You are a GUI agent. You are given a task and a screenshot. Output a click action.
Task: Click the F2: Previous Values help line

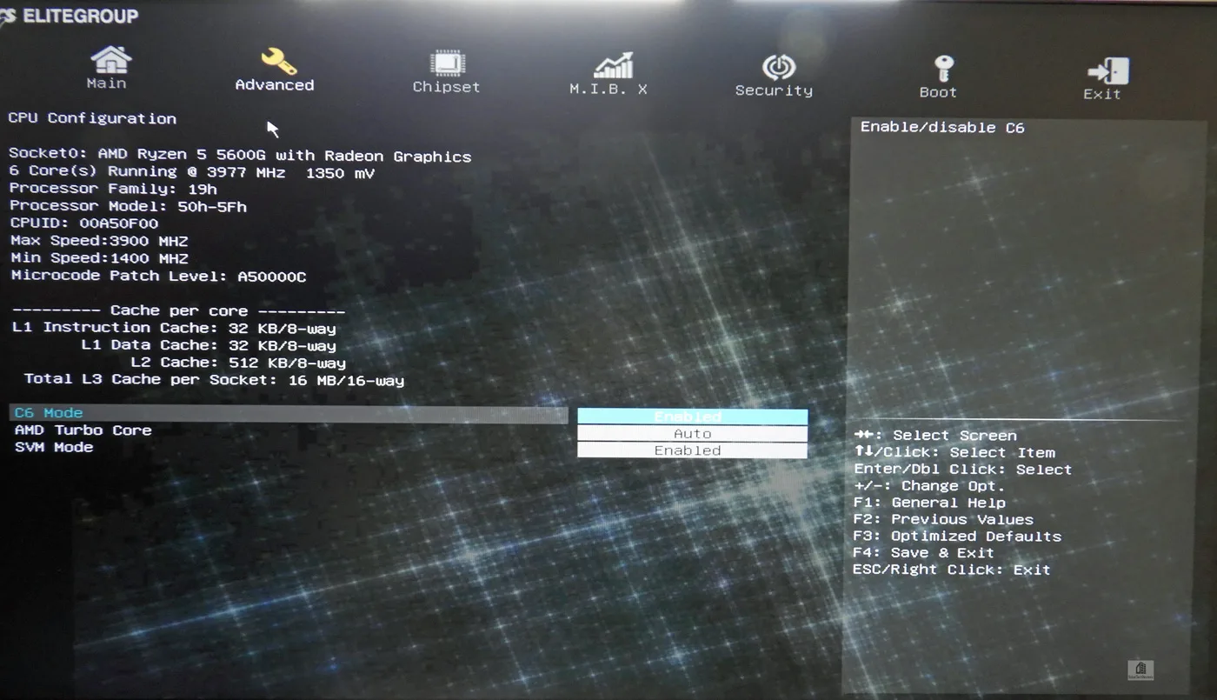pyautogui.click(x=944, y=520)
